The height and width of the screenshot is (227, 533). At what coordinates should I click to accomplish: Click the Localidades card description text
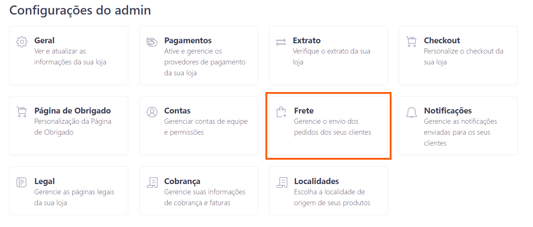pyautogui.click(x=332, y=197)
